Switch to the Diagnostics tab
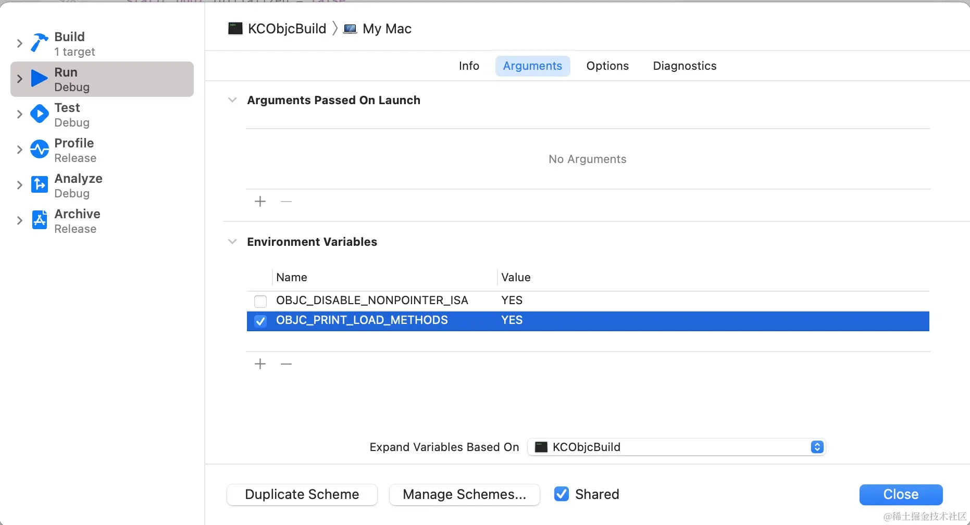 [684, 66]
